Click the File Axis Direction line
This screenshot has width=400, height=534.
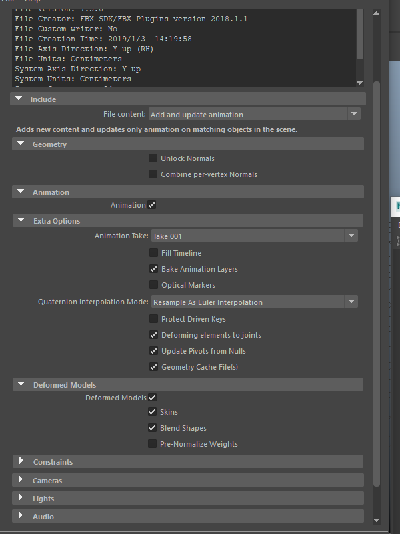coord(84,49)
